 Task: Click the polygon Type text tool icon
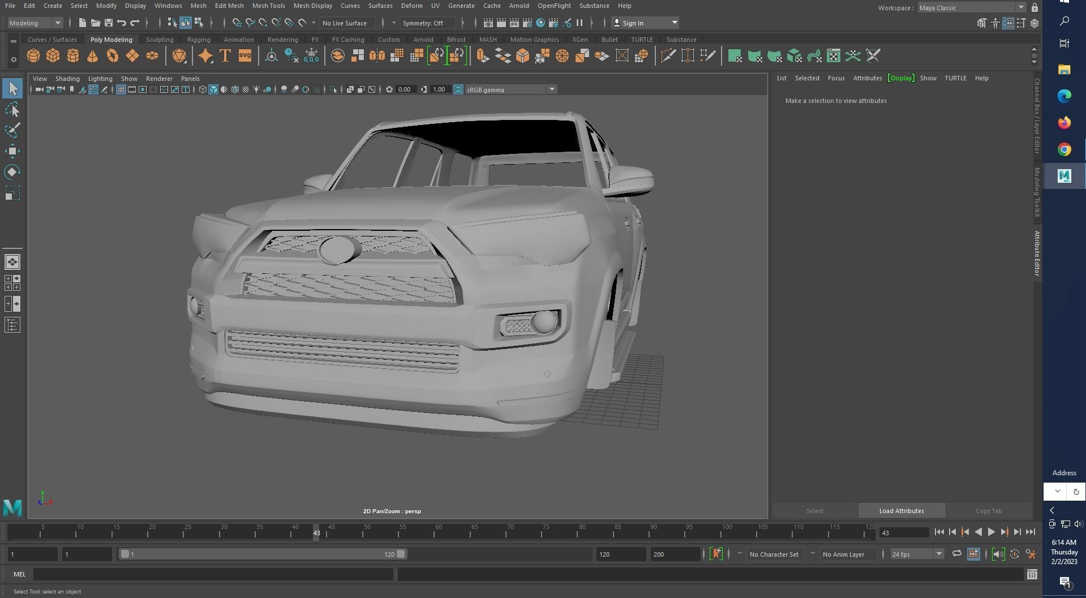coord(225,55)
